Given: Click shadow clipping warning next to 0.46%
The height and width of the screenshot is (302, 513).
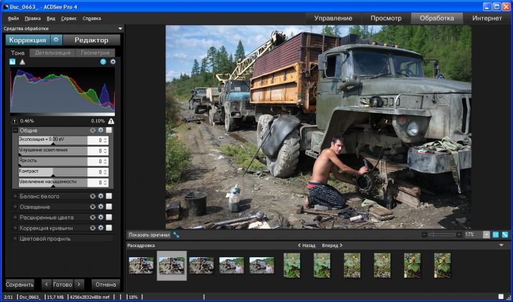Looking at the screenshot, I should click(x=14, y=121).
